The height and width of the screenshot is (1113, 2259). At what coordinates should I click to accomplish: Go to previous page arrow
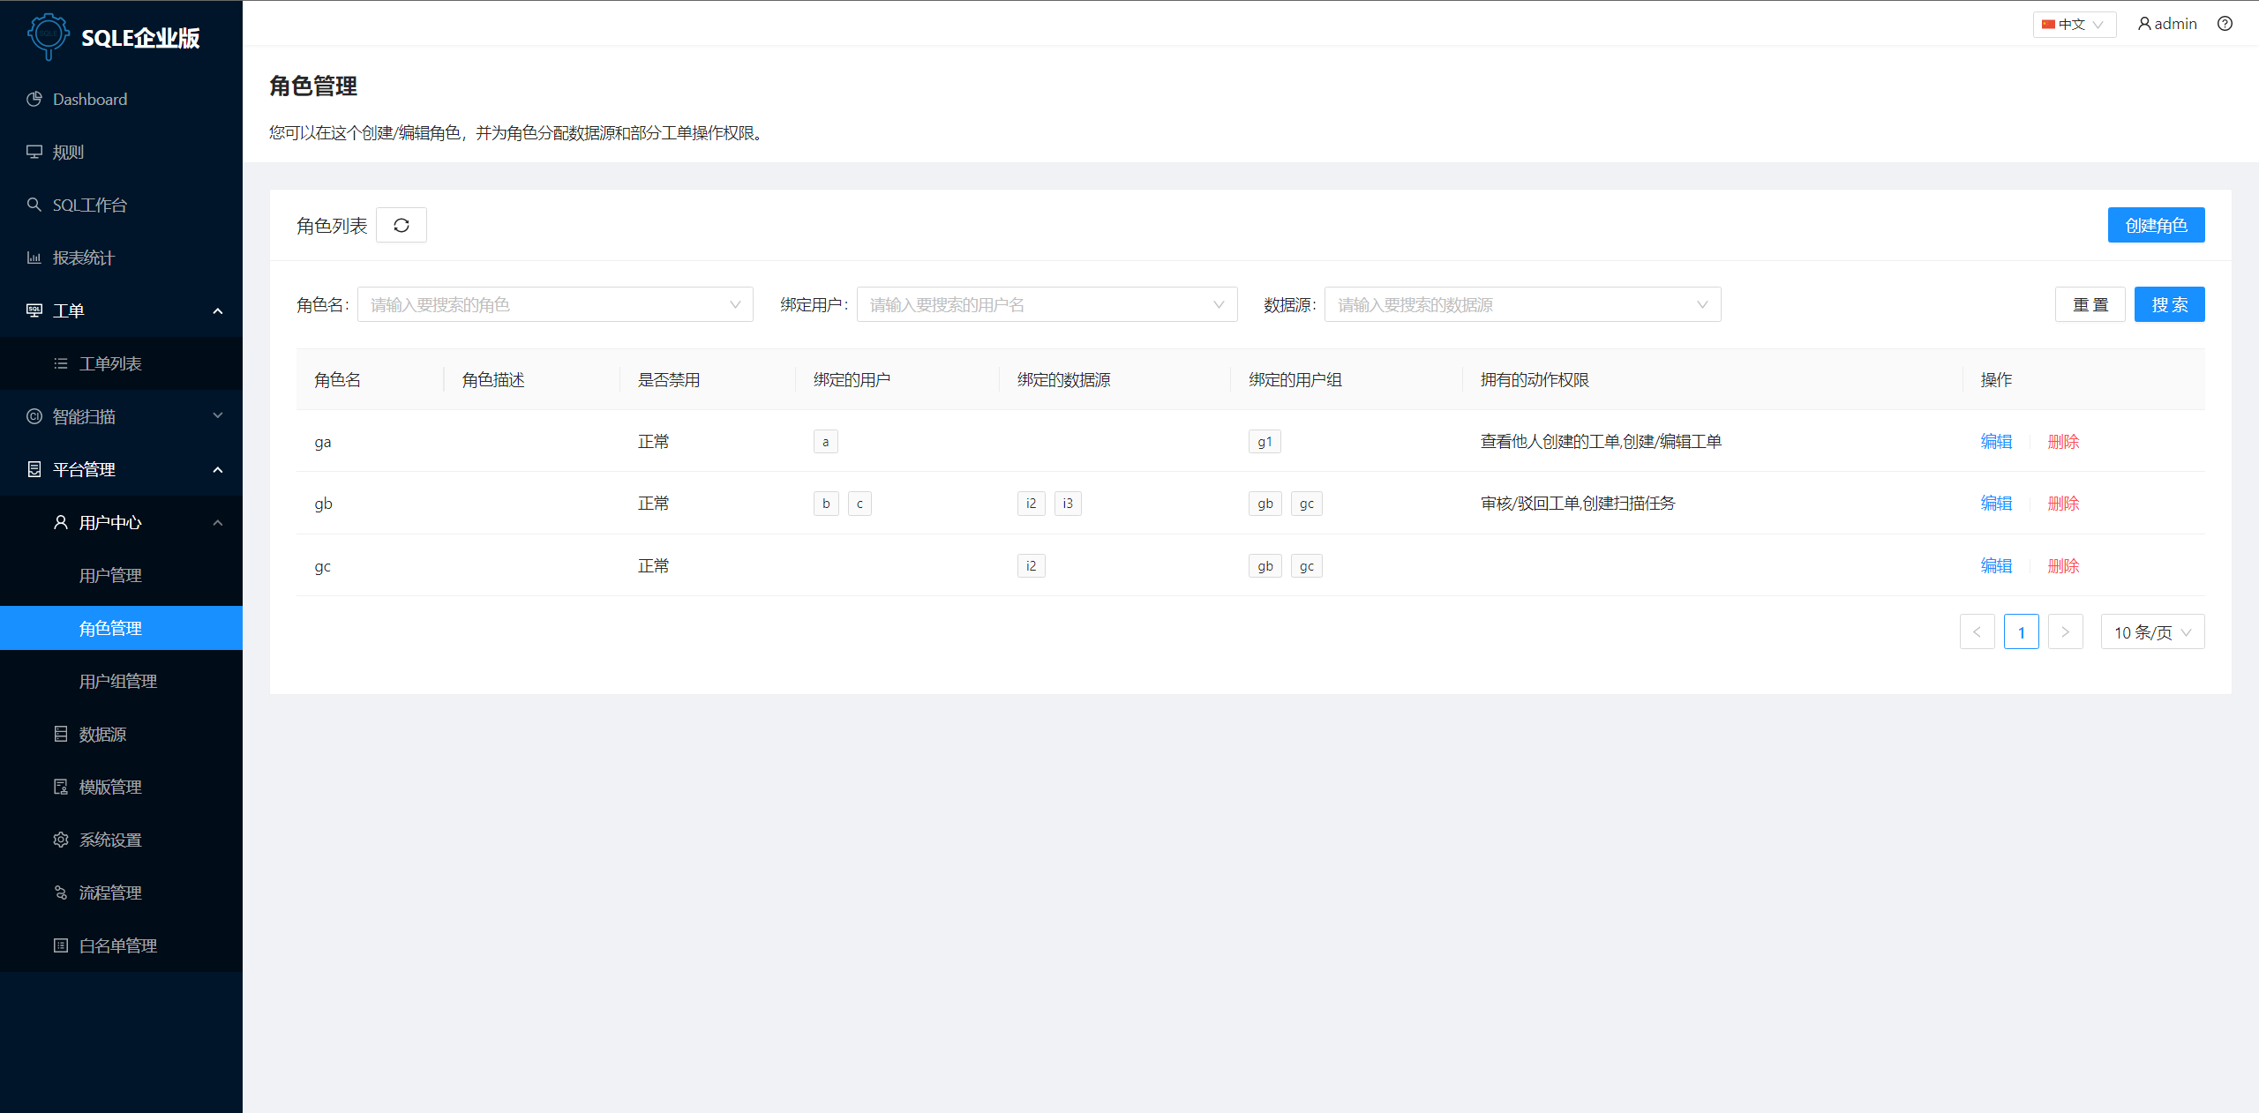click(x=1977, y=631)
